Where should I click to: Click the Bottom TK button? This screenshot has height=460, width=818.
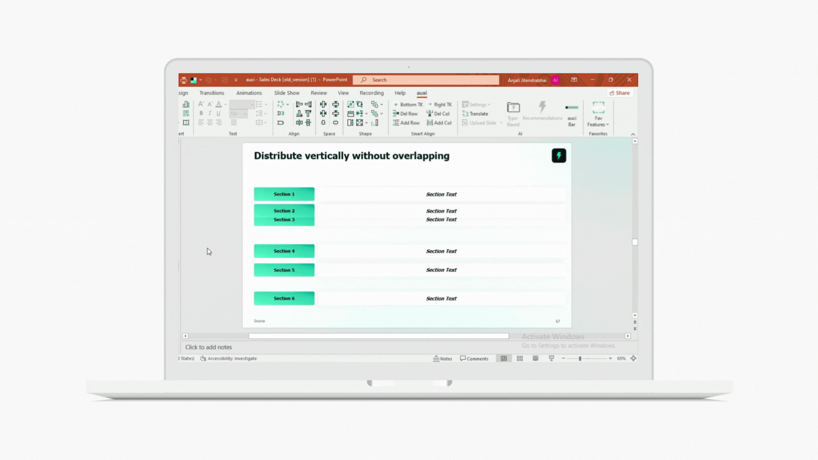click(408, 104)
